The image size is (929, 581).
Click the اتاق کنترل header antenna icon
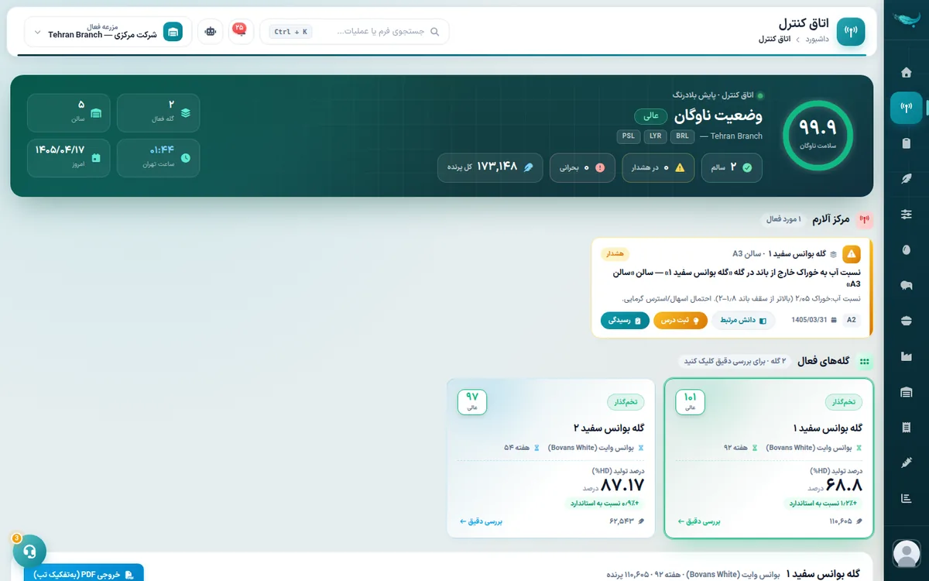coord(851,32)
